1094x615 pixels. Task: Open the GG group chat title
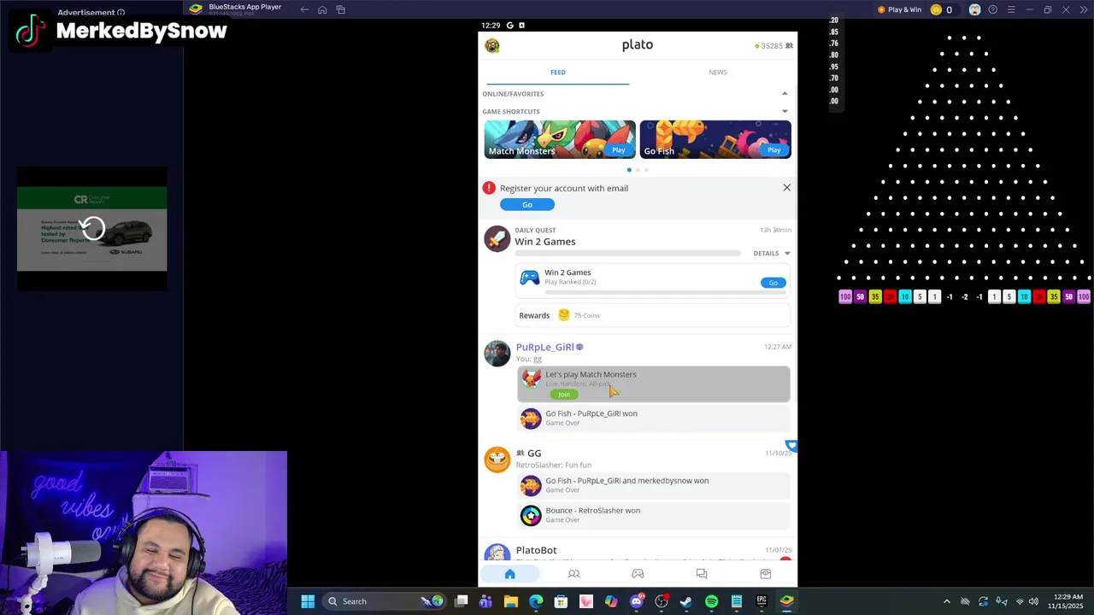click(x=534, y=454)
